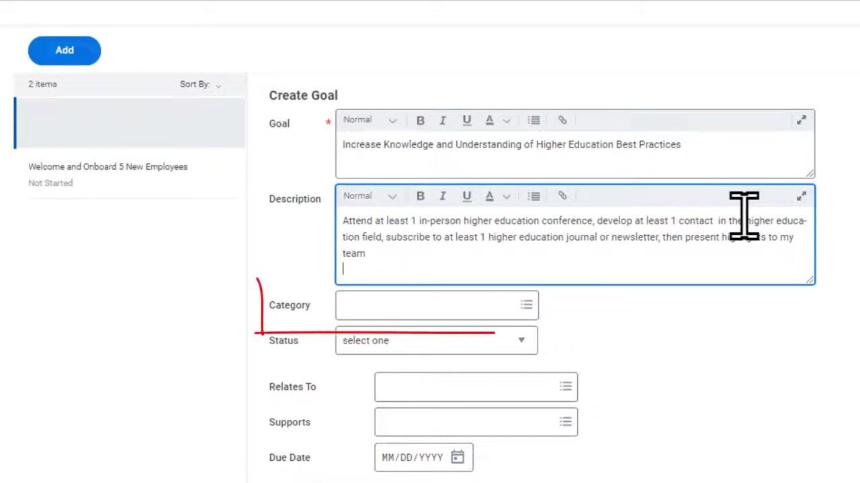Click inside the Goal text area
The image size is (860, 483).
pyautogui.click(x=575, y=154)
